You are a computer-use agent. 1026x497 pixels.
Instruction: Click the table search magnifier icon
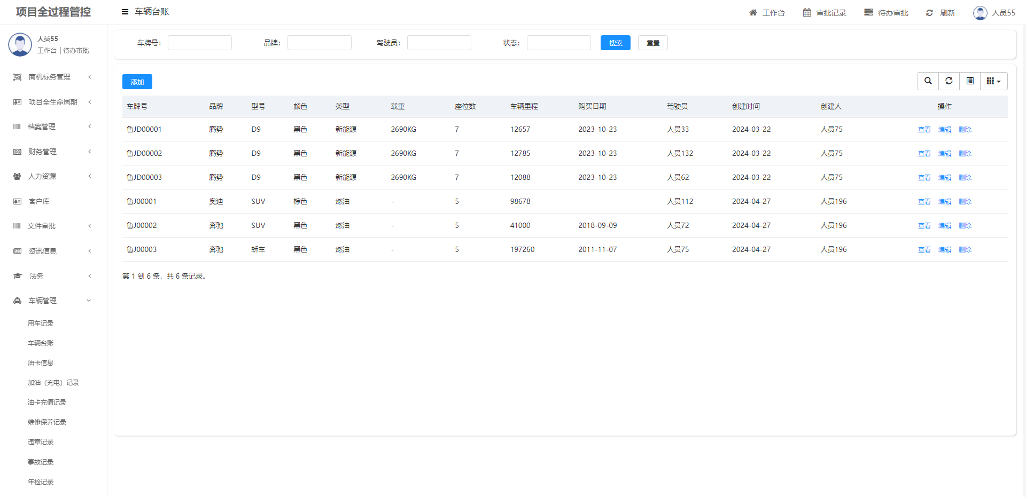pyautogui.click(x=928, y=81)
